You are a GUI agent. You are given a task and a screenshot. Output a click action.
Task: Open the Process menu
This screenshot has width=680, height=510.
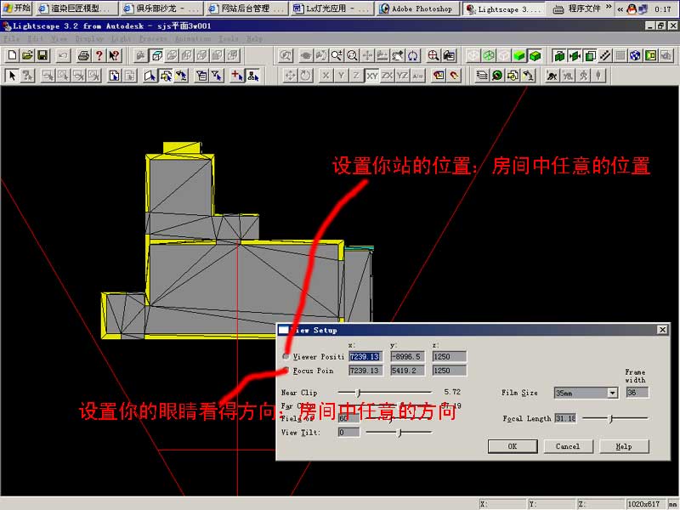click(153, 38)
